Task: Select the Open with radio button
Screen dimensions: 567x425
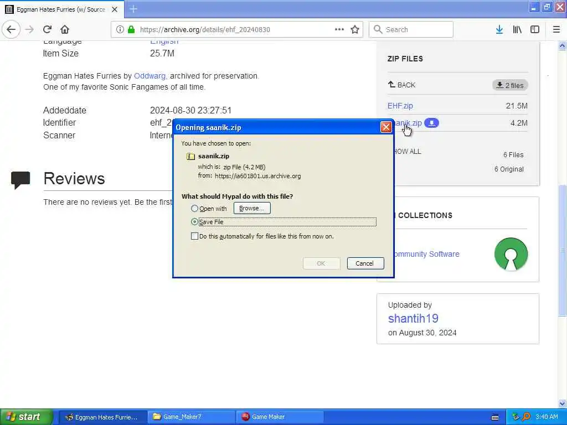Action: pyautogui.click(x=194, y=209)
